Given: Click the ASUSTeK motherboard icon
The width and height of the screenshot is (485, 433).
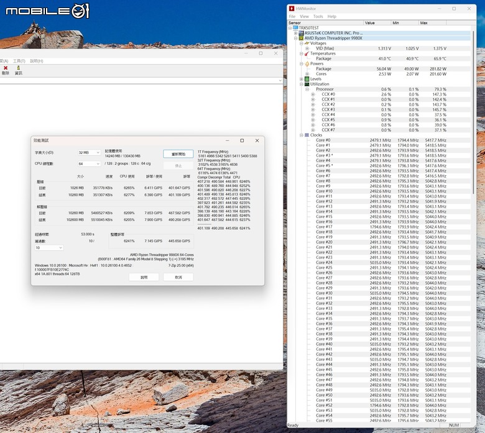Looking at the screenshot, I should [x=301, y=33].
